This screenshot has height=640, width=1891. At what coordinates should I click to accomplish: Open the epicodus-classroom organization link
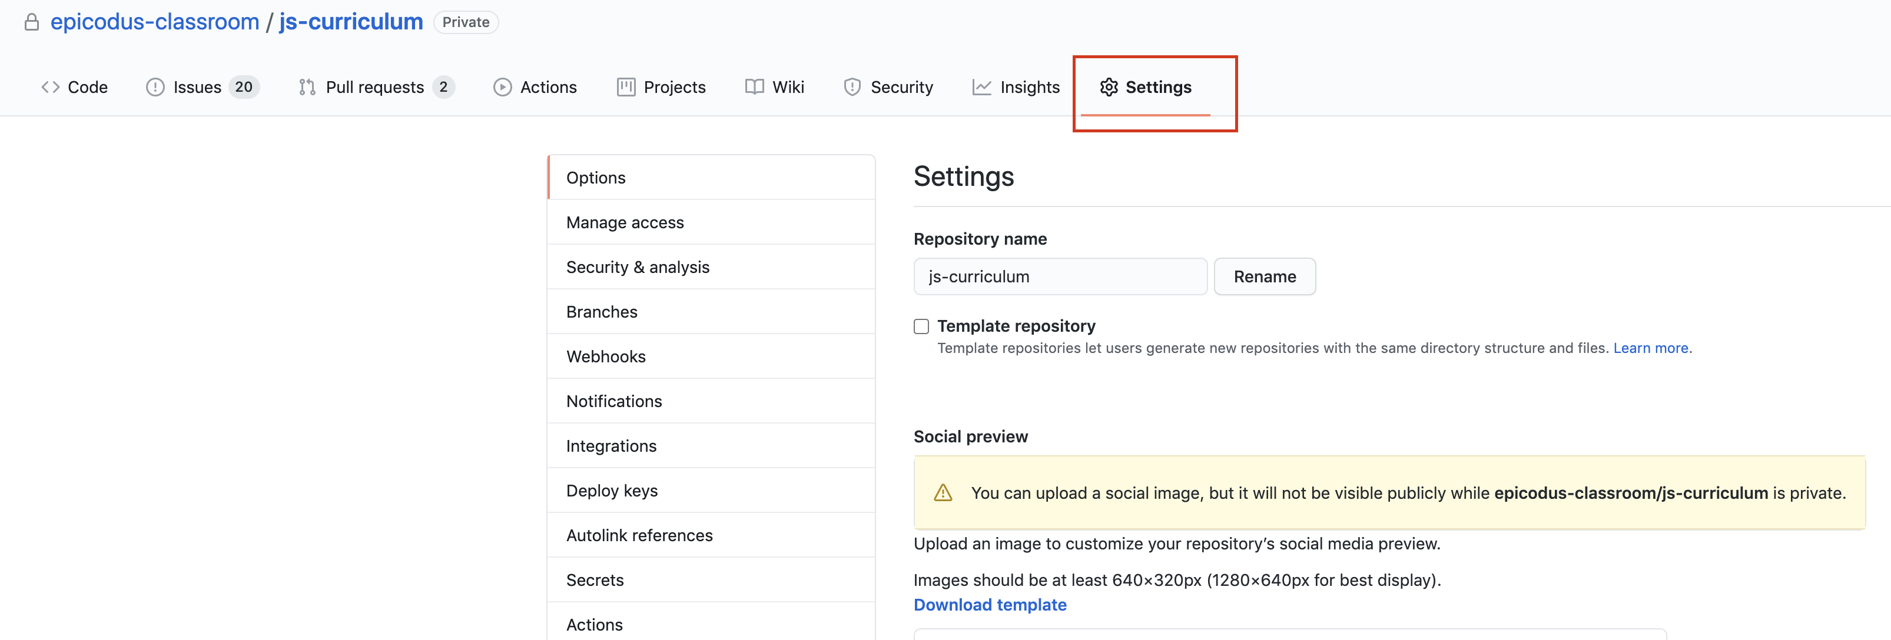coord(155,22)
